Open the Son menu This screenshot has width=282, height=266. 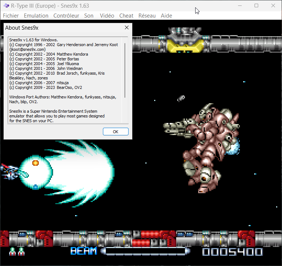point(89,16)
